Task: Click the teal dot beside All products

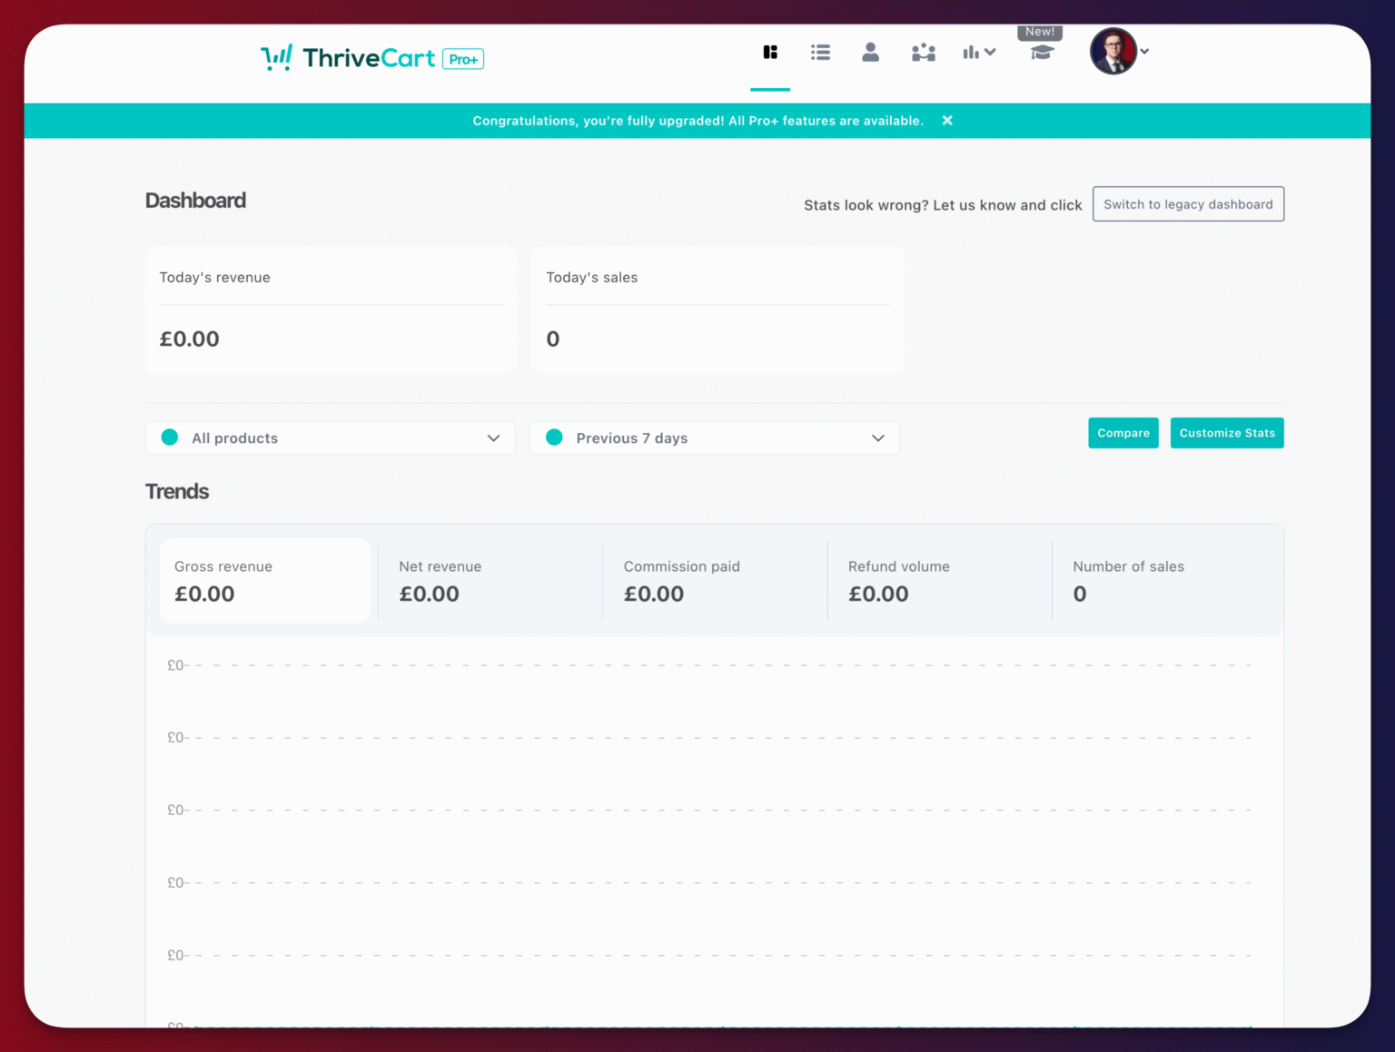Action: click(x=170, y=437)
